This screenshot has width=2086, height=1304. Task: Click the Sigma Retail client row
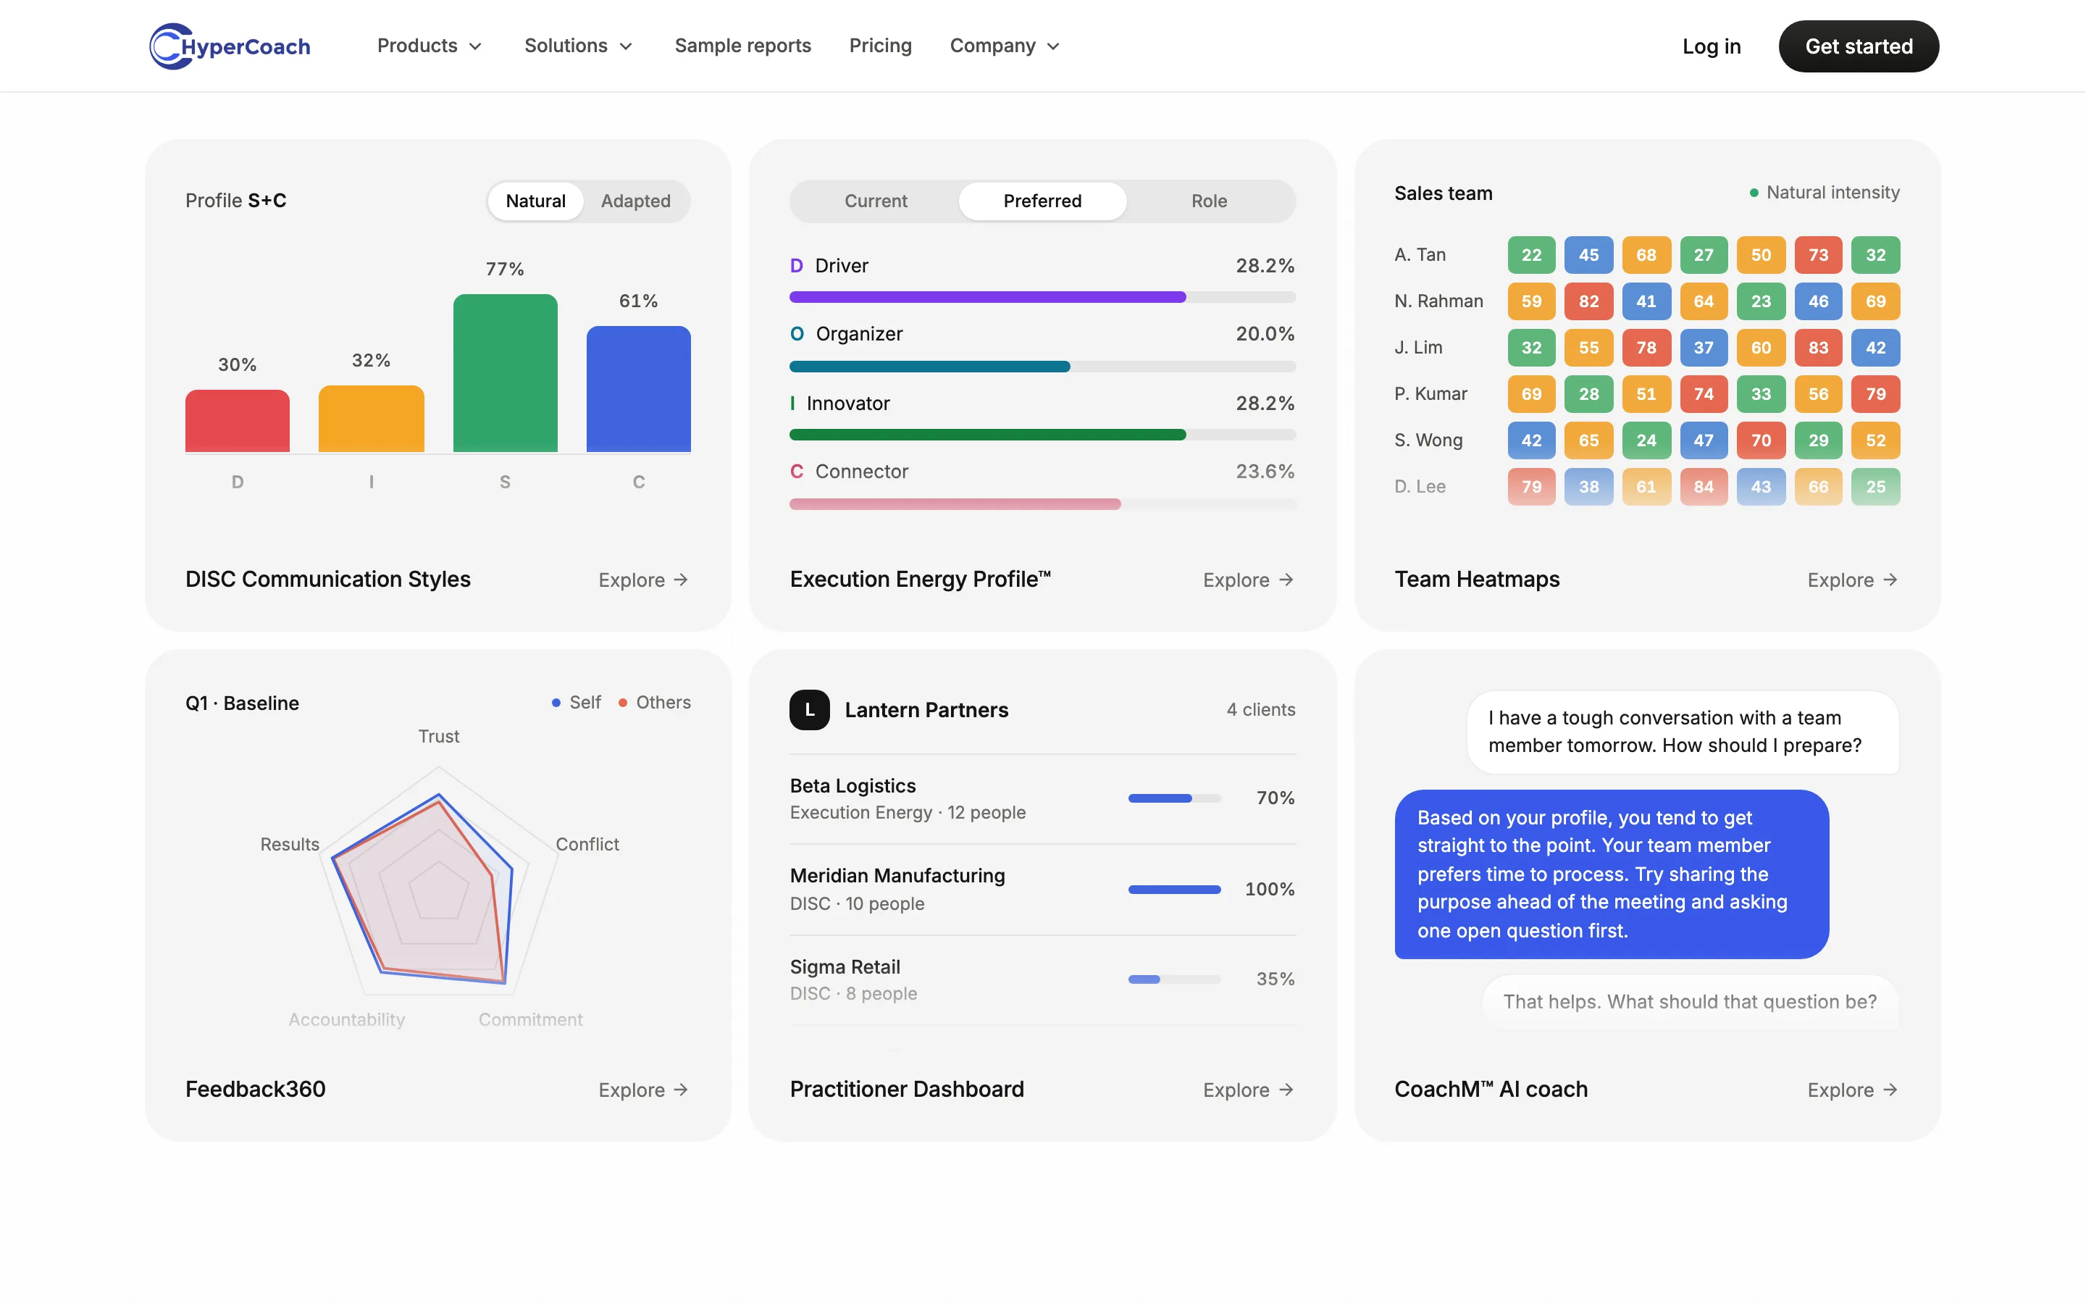(1042, 981)
